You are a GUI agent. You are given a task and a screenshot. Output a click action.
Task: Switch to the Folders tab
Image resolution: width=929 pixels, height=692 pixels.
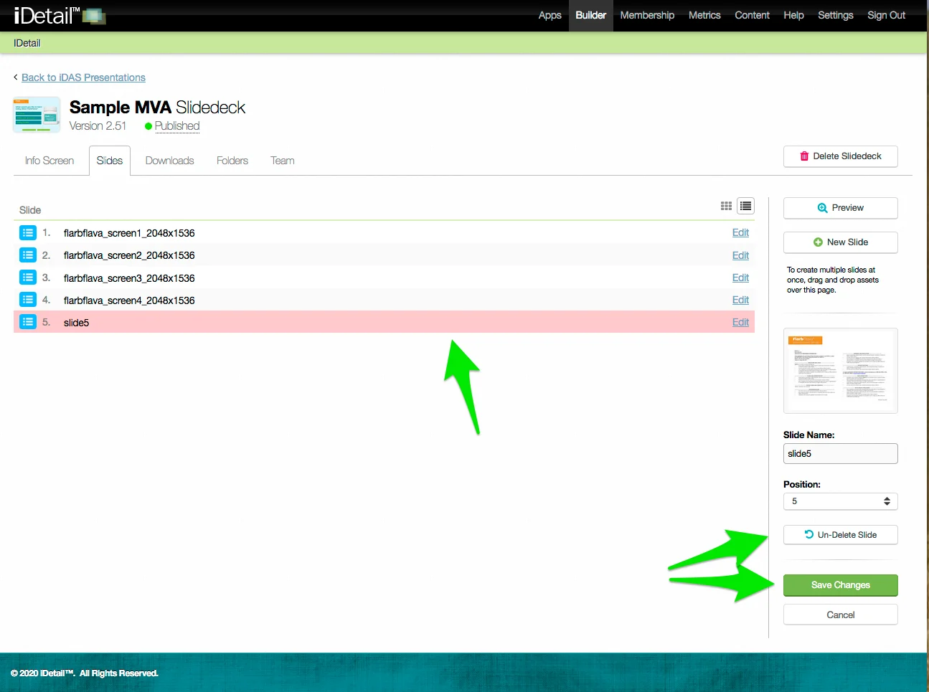click(x=232, y=161)
